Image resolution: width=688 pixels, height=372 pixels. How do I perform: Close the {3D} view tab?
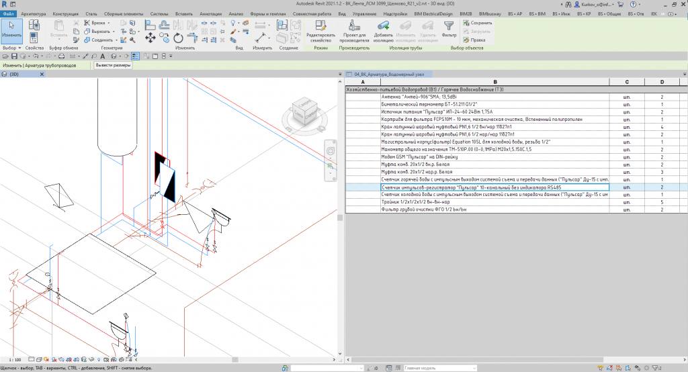coord(42,74)
